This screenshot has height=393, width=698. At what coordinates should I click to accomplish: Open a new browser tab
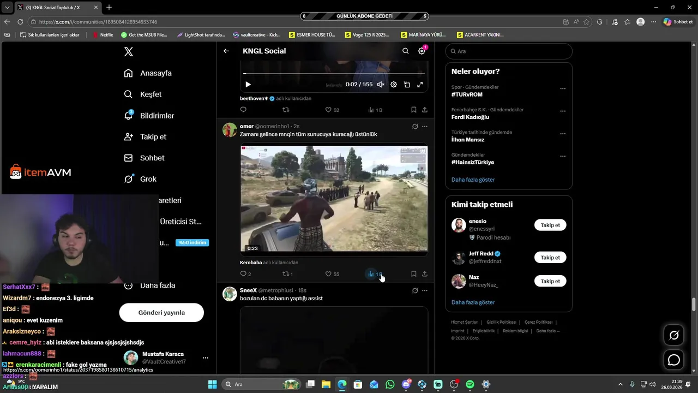tap(109, 7)
